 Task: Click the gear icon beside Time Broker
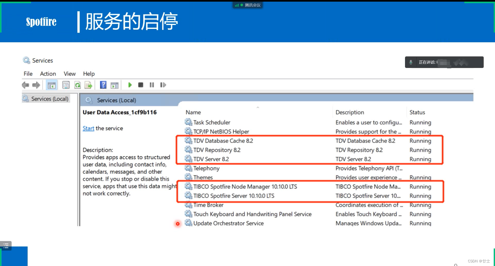coord(188,205)
